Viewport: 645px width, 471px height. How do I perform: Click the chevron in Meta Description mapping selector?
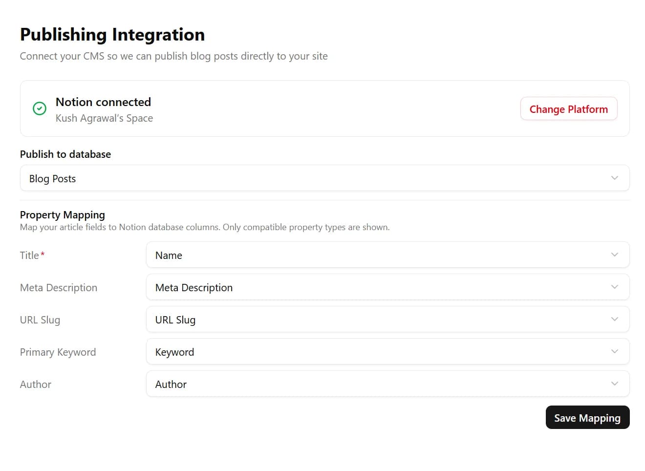point(614,287)
